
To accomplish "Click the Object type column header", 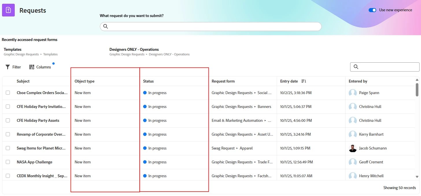I will coord(84,81).
